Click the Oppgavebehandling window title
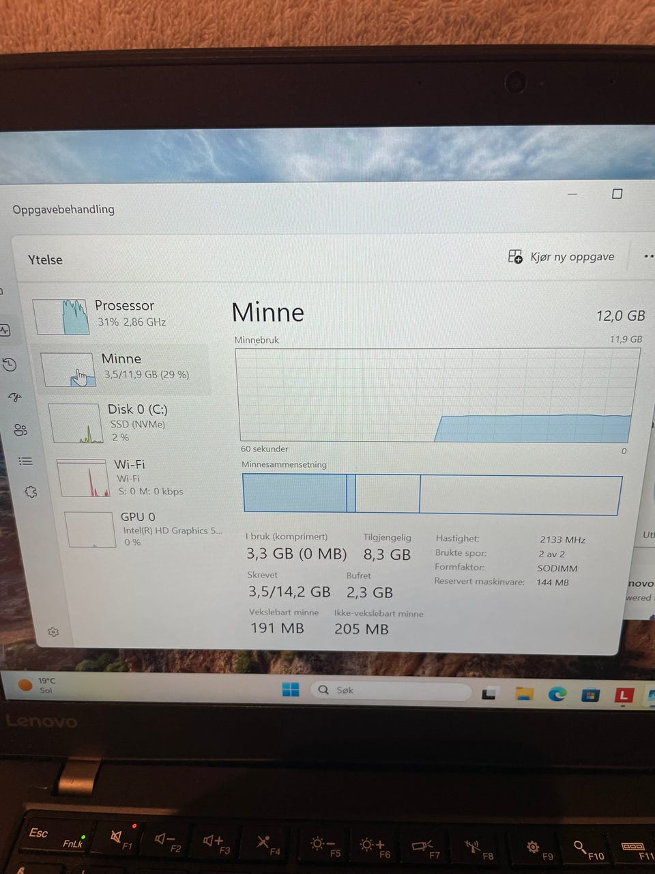Screen dimensions: 655x874 tap(63, 209)
